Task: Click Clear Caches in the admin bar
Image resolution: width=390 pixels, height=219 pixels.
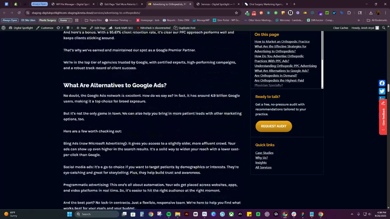Action: click(x=341, y=28)
